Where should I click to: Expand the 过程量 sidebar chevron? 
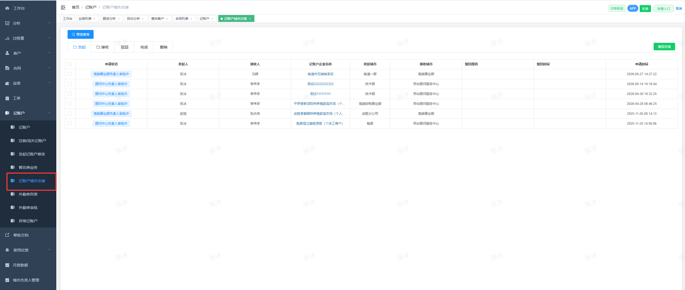[x=49, y=38]
